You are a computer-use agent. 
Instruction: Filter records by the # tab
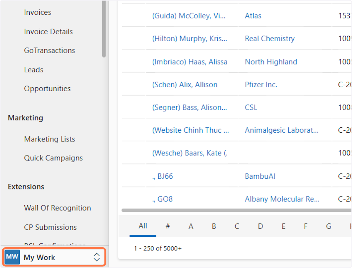pos(168,226)
